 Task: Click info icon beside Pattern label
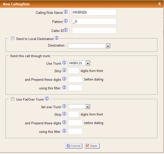pyautogui.click(x=66, y=21)
